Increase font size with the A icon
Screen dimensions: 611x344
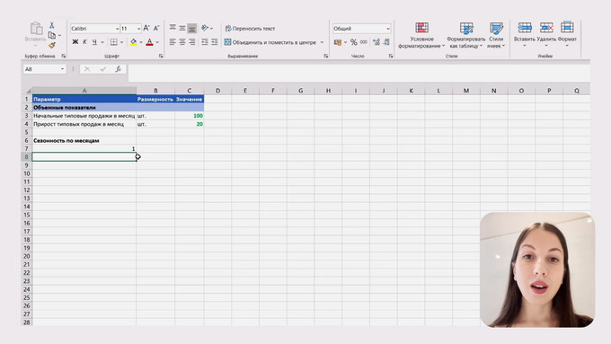pyautogui.click(x=146, y=28)
